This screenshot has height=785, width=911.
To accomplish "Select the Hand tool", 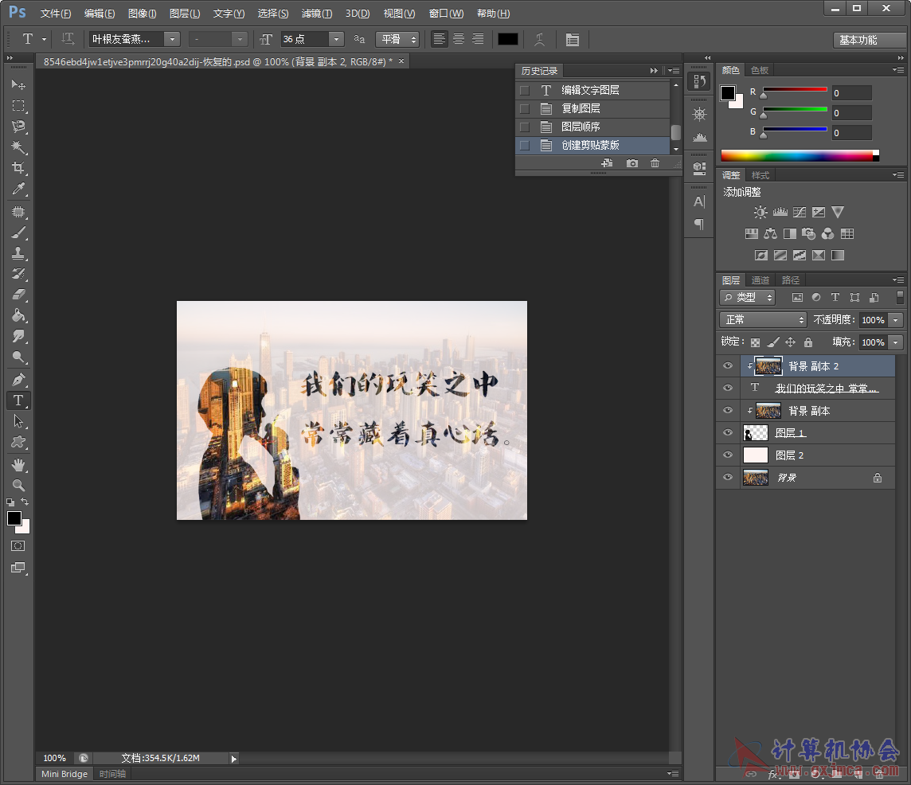I will tap(18, 465).
